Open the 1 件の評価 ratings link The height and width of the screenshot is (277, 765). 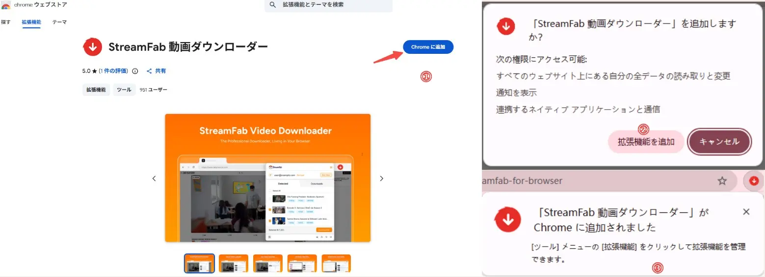click(x=113, y=71)
